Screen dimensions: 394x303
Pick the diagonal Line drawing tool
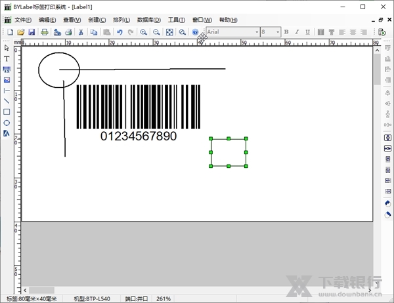pos(7,101)
